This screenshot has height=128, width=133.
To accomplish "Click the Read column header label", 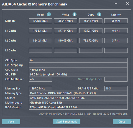I will (x=40, y=15).
